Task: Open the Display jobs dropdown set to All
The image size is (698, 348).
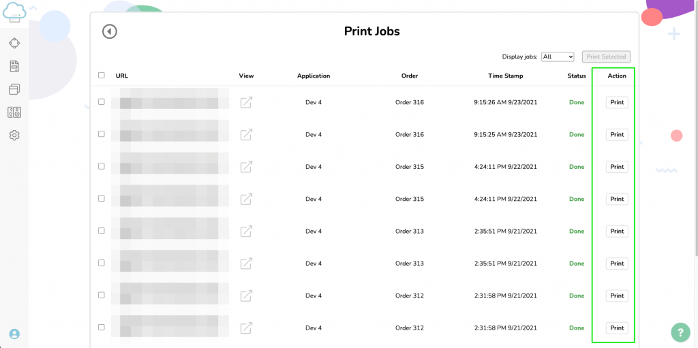Action: [558, 57]
